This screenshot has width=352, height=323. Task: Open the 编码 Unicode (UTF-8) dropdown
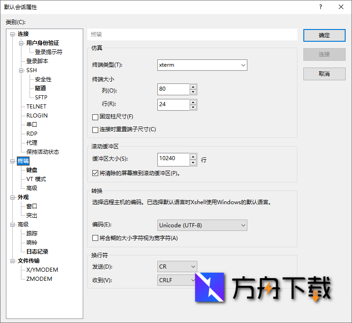(202, 225)
